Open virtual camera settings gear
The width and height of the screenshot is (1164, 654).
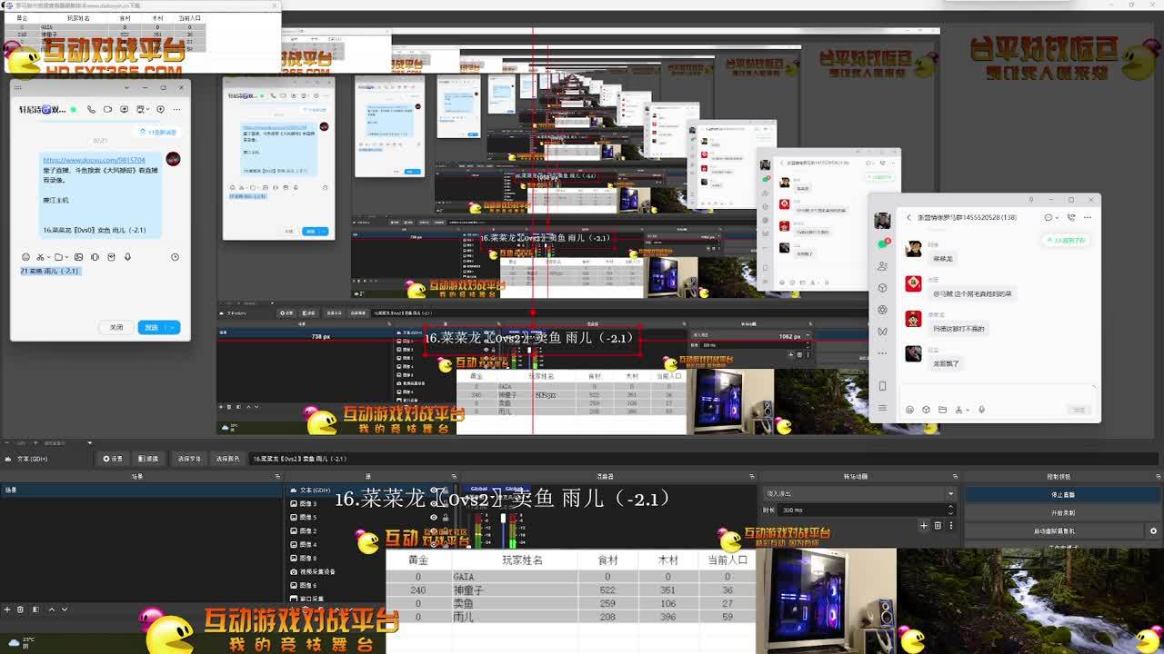pos(1153,530)
